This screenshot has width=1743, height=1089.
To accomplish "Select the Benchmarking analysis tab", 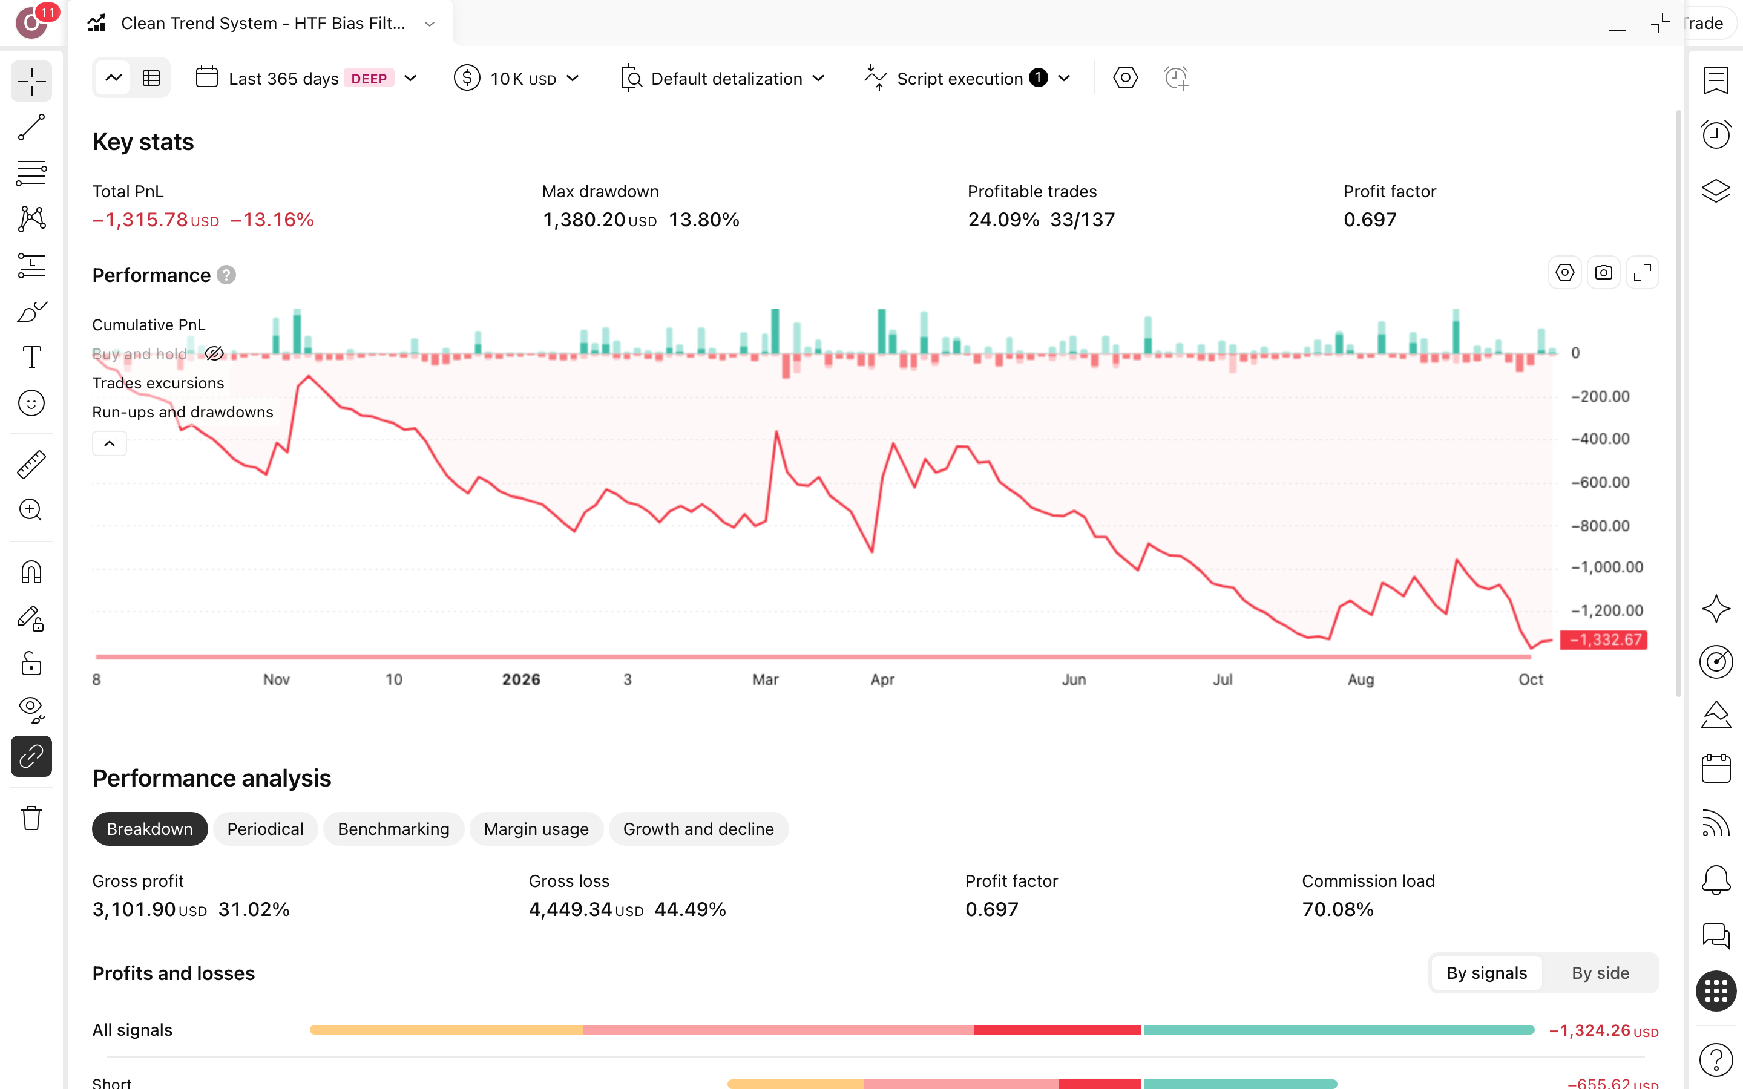I will [x=393, y=829].
